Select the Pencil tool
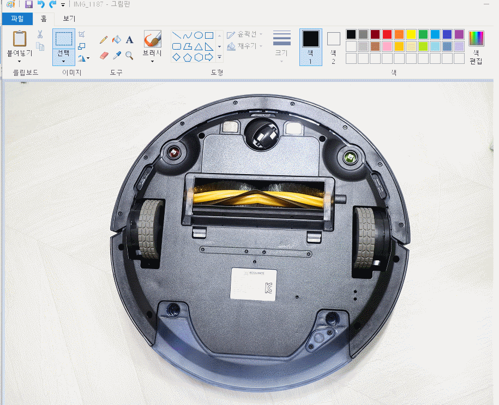This screenshot has width=499, height=405. [x=104, y=39]
